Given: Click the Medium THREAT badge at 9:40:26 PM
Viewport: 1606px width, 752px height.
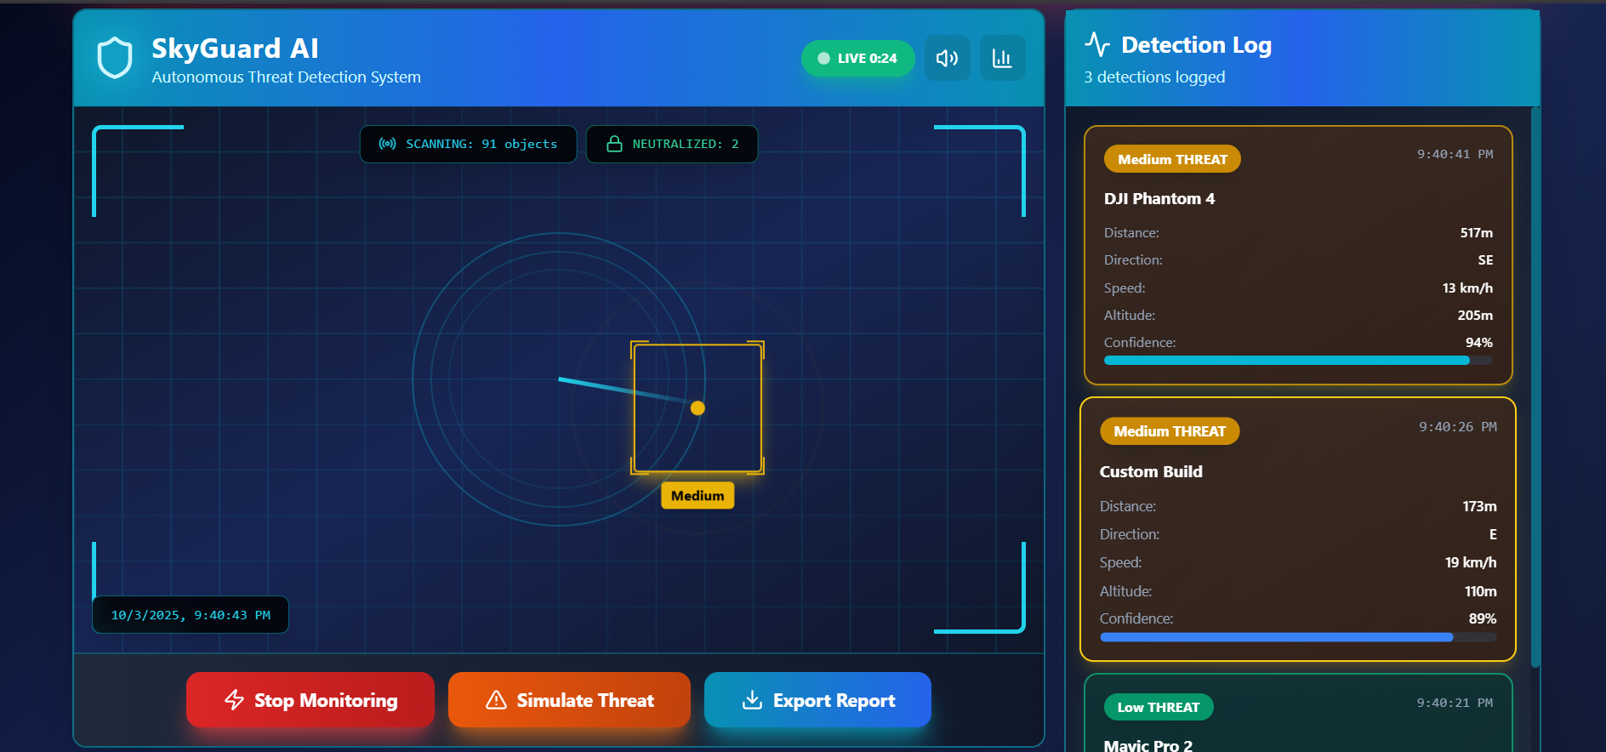Looking at the screenshot, I should [x=1170, y=431].
